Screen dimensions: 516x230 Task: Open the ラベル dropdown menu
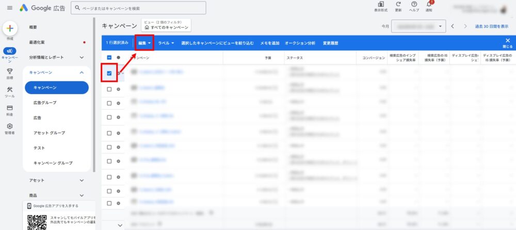coord(166,43)
